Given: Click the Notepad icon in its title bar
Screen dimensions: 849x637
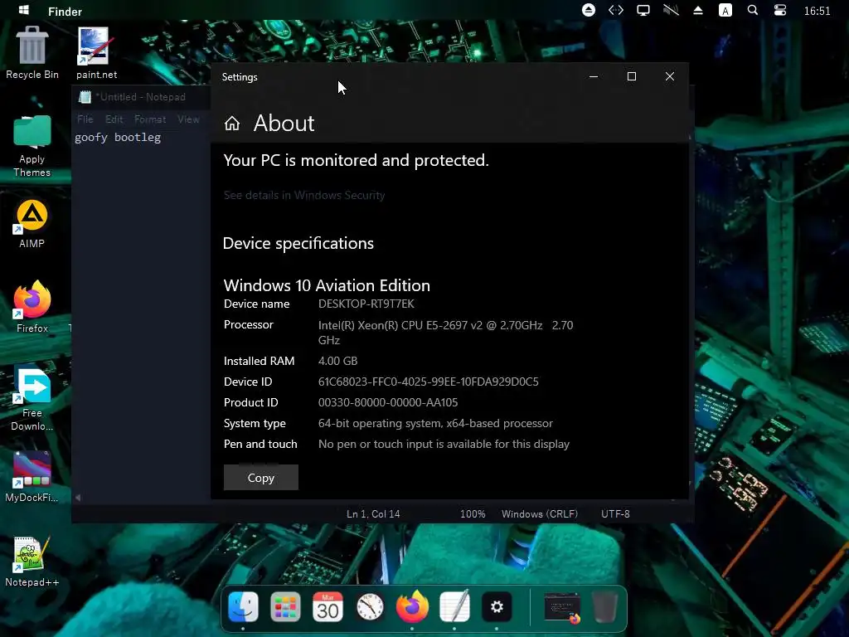Looking at the screenshot, I should [x=85, y=97].
